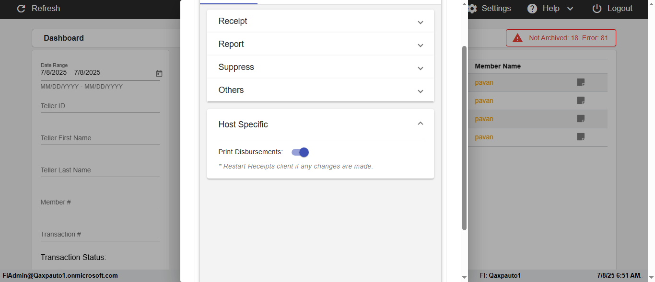This screenshot has width=655, height=282.
Task: Click the dialog's vertical scrollbar thumb
Action: 464,138
